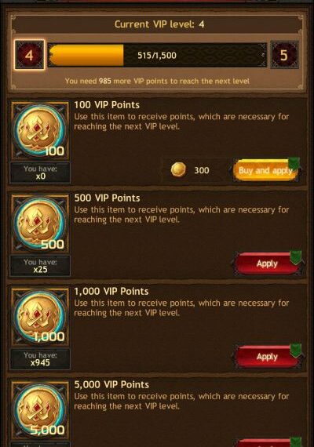314x447 pixels.
Task: Click the gold coin price icon
Action: (178, 170)
